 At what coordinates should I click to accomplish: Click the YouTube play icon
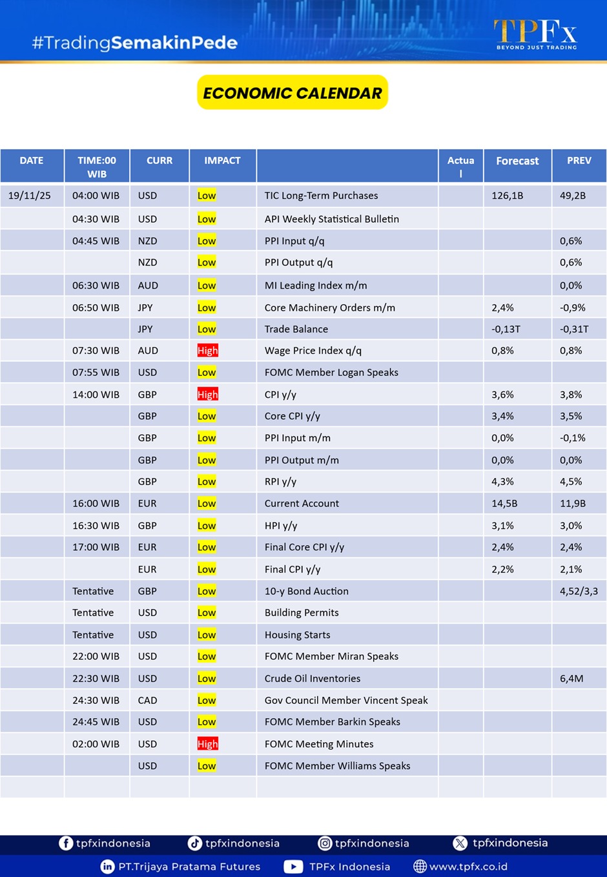coord(293,867)
